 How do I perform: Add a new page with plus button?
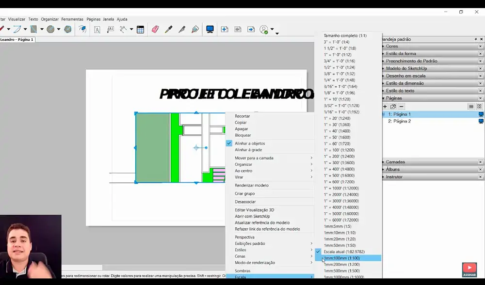[x=385, y=106]
